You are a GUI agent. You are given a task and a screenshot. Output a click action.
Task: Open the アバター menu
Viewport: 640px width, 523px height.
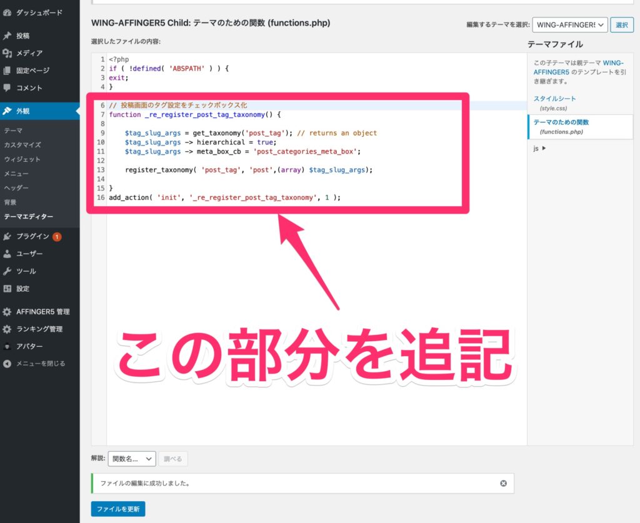[40, 346]
